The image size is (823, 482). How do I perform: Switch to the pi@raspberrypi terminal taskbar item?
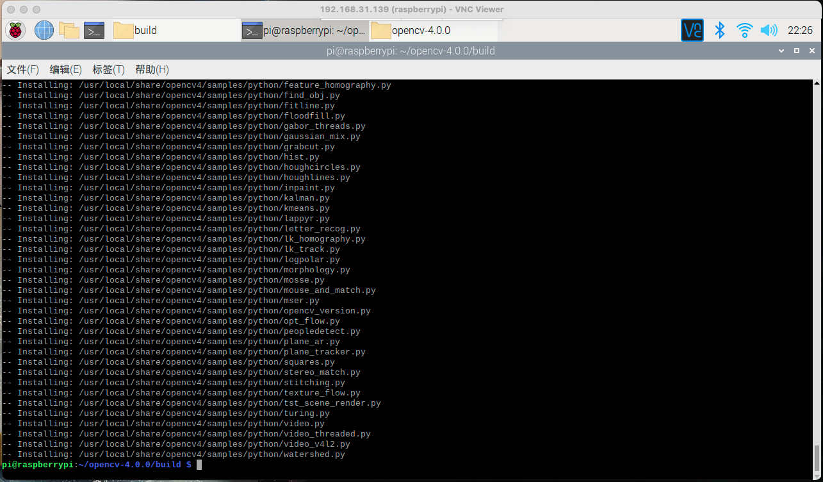[305, 30]
